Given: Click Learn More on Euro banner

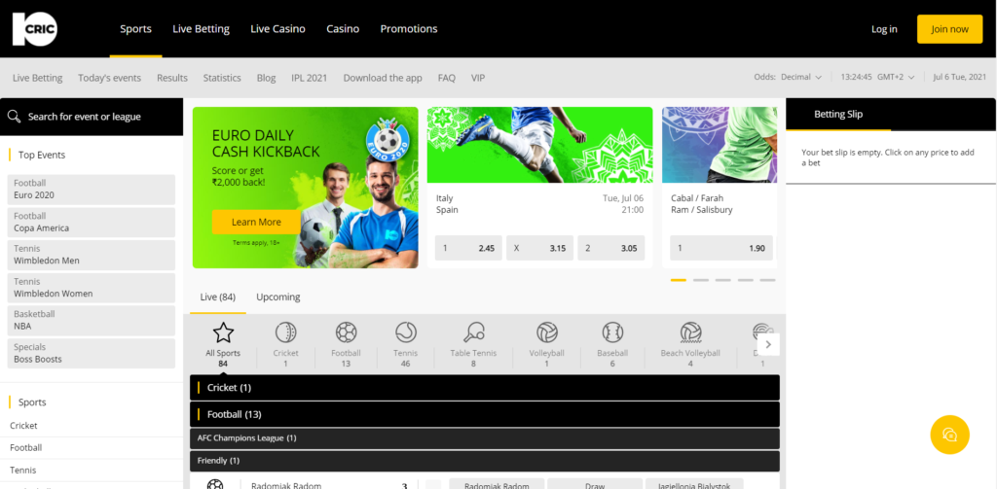Looking at the screenshot, I should tap(256, 222).
